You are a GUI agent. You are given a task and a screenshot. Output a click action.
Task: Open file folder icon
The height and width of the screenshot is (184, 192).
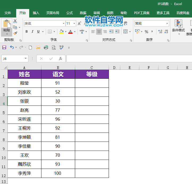click(38, 47)
